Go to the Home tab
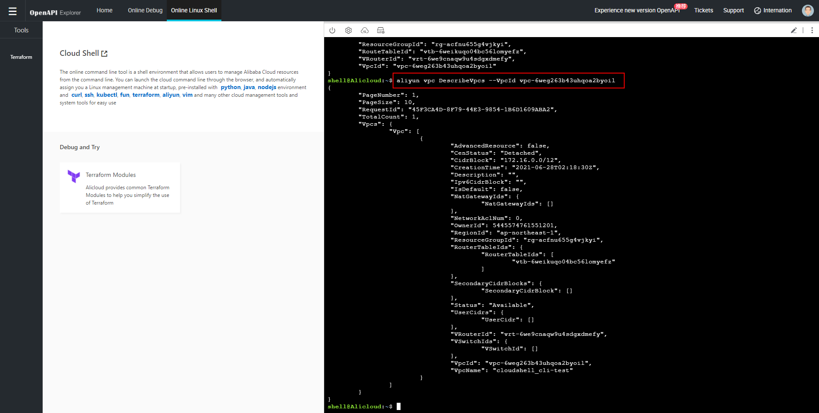This screenshot has height=413, width=819. point(105,10)
